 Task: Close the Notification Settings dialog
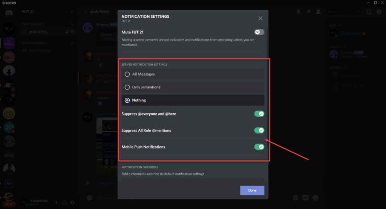point(260,18)
